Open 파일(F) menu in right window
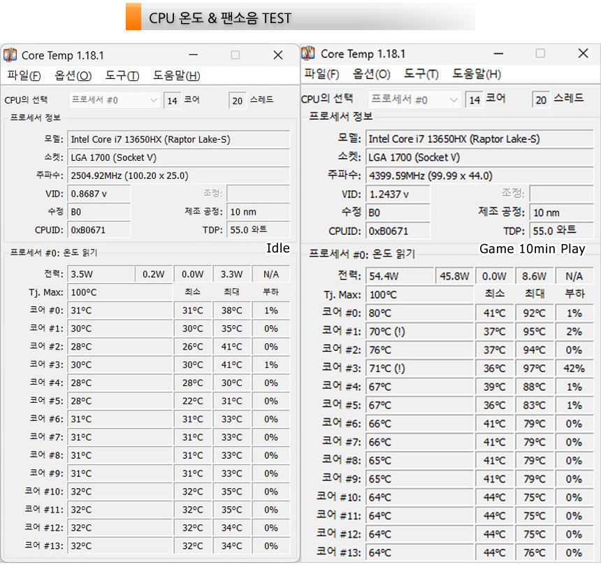The image size is (601, 565). pyautogui.click(x=321, y=74)
